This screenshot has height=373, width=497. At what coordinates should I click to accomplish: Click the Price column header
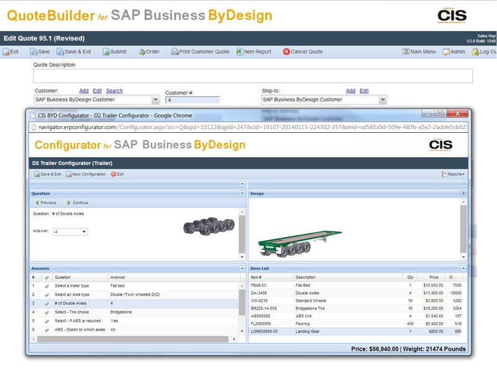431,277
